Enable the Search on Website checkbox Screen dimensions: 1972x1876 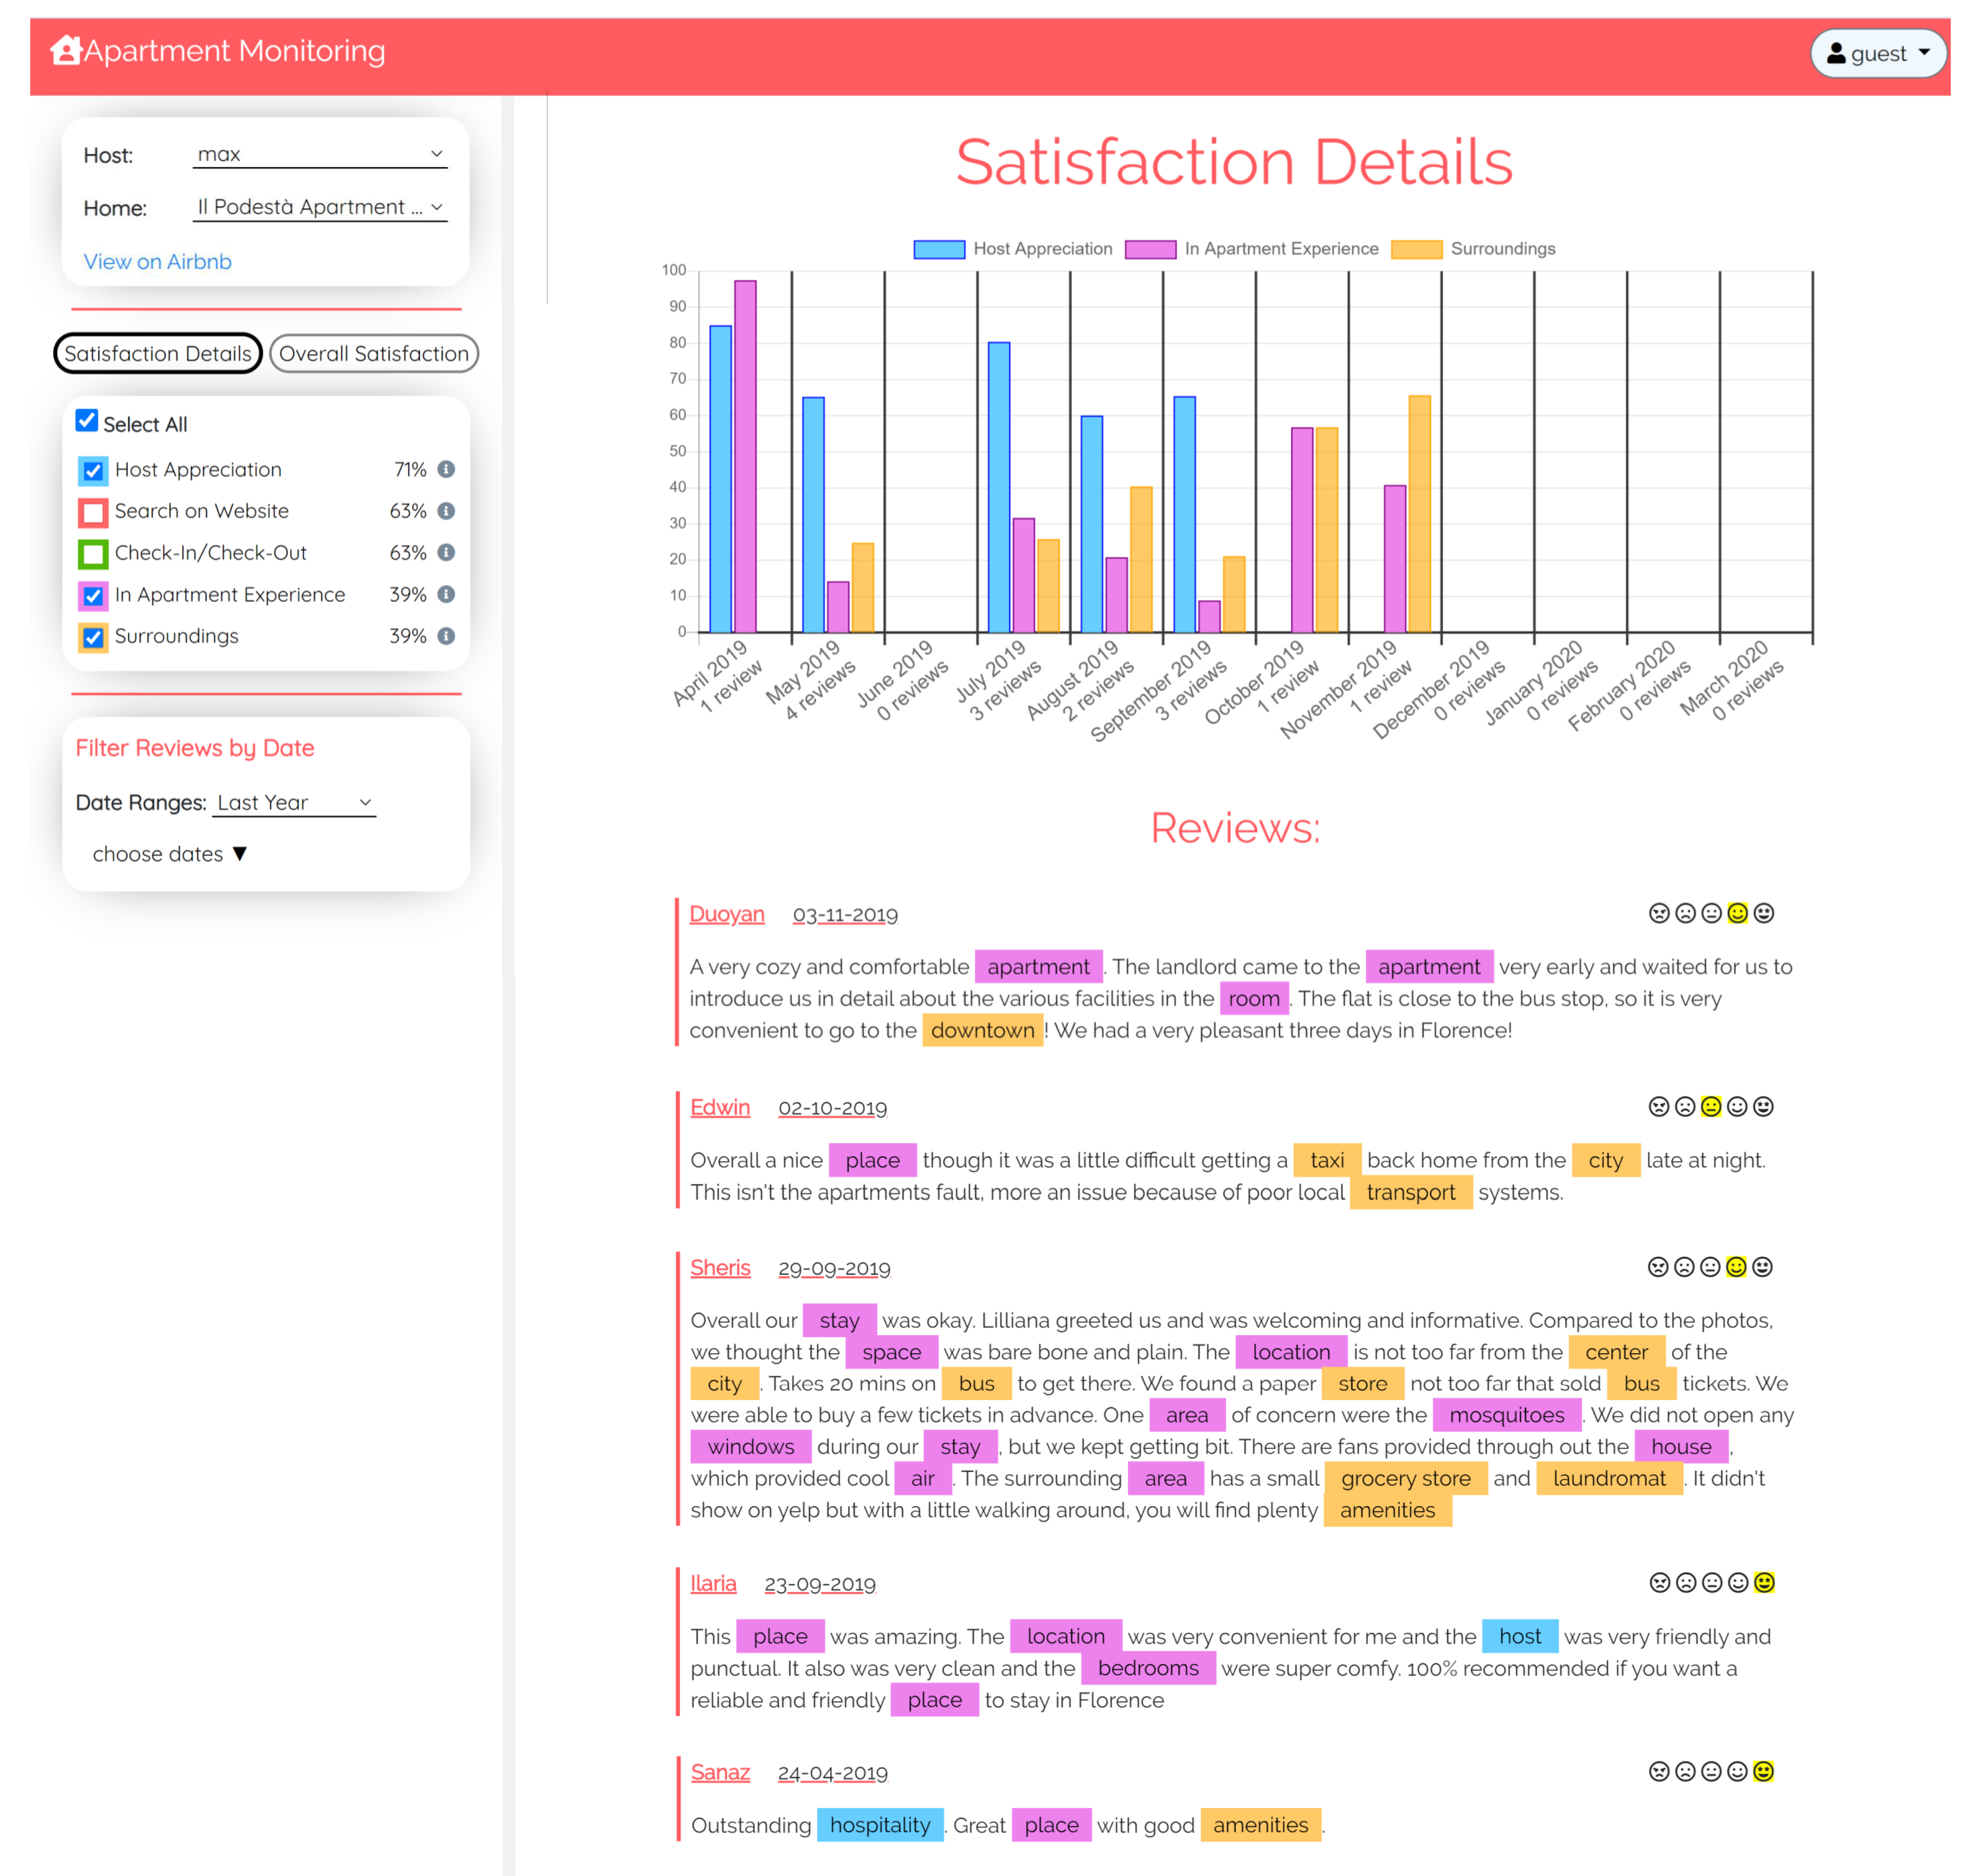click(93, 513)
